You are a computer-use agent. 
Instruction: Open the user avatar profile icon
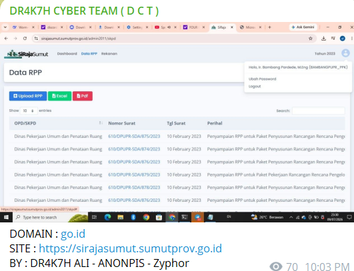(x=345, y=53)
